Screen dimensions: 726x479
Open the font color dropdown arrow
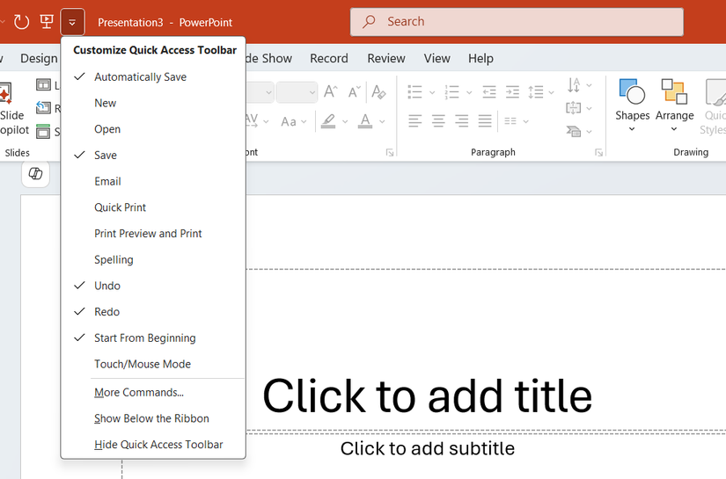[x=382, y=121]
